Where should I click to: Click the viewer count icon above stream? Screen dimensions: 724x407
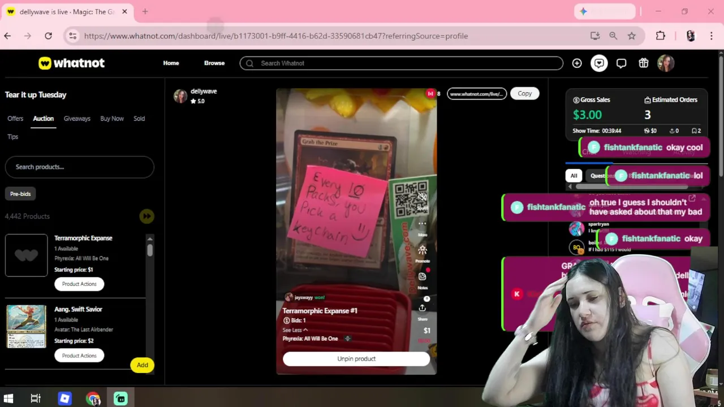[x=430, y=93]
